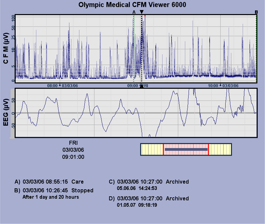
Task: Click the cursor date 03/03/06 under FRI
Action: click(73, 150)
